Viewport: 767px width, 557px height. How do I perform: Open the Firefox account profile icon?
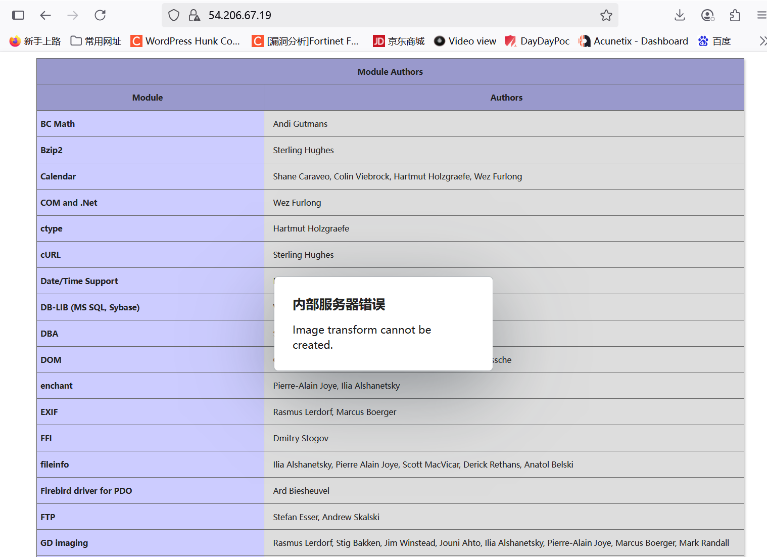click(707, 15)
